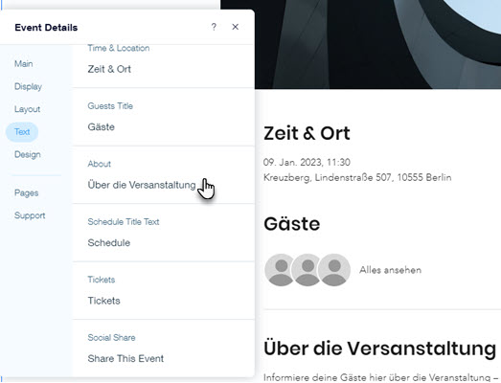Click the middle guest avatar icon

pos(307,270)
